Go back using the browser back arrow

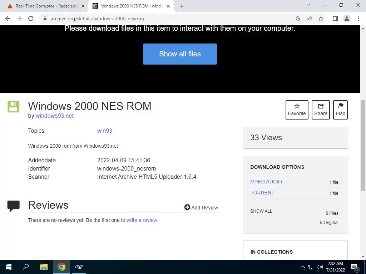click(8, 19)
